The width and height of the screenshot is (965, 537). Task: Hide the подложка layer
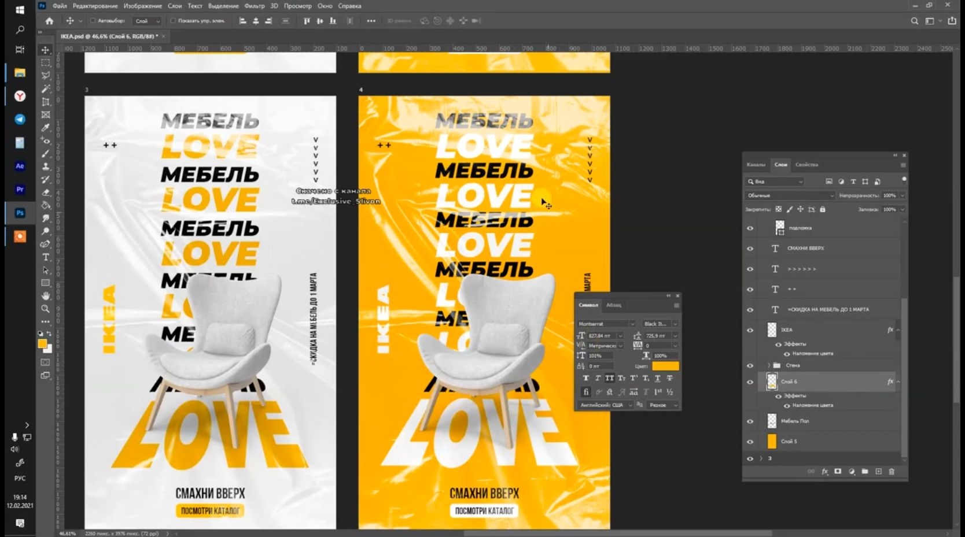click(x=750, y=228)
